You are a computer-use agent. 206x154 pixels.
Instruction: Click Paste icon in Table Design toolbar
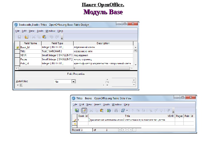coord(44,37)
